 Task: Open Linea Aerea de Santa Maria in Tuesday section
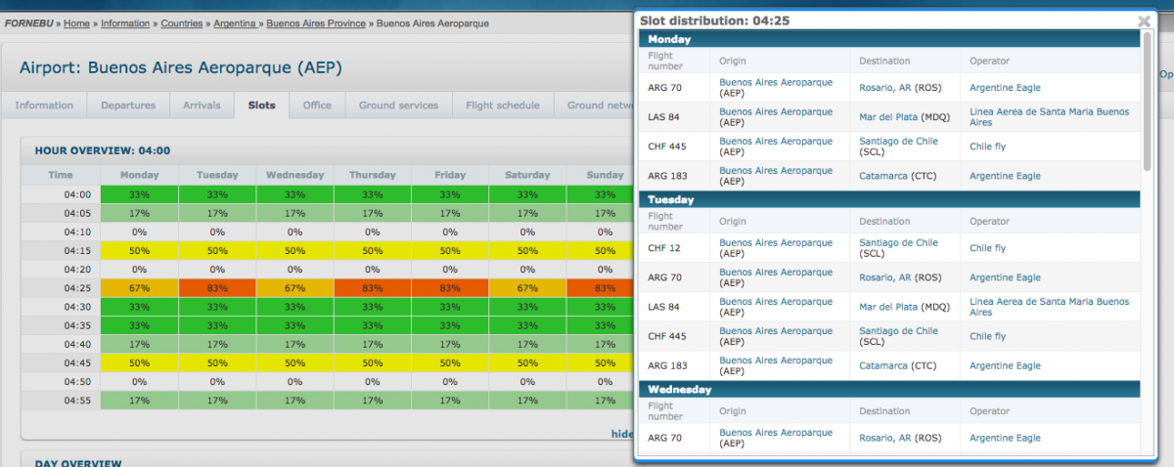1049,307
